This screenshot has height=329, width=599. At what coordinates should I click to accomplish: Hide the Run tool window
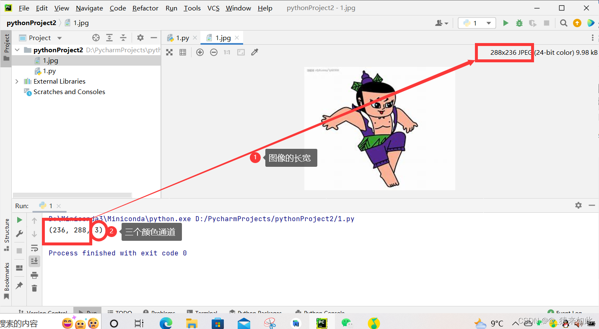click(592, 205)
